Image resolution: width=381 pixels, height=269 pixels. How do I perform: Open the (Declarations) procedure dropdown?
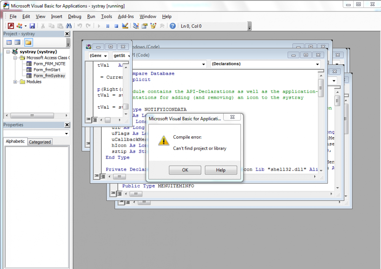317,64
